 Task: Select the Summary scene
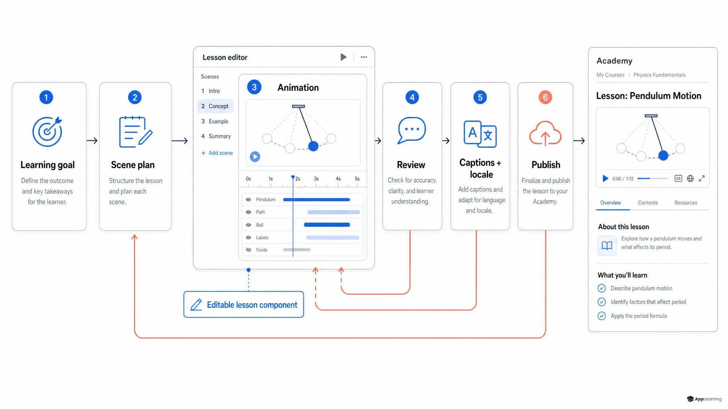(x=215, y=136)
